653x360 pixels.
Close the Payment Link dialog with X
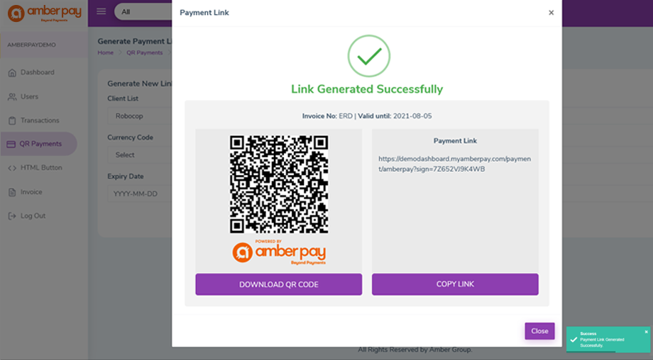pyautogui.click(x=551, y=13)
